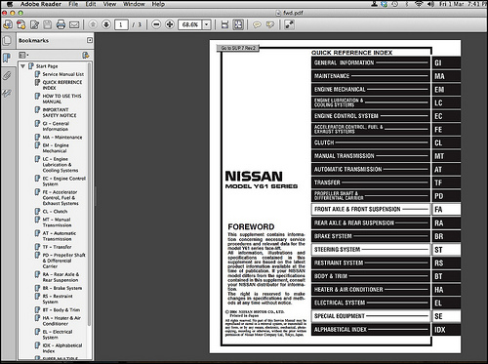Open the BT - Body & Trim bookmark

click(x=61, y=309)
